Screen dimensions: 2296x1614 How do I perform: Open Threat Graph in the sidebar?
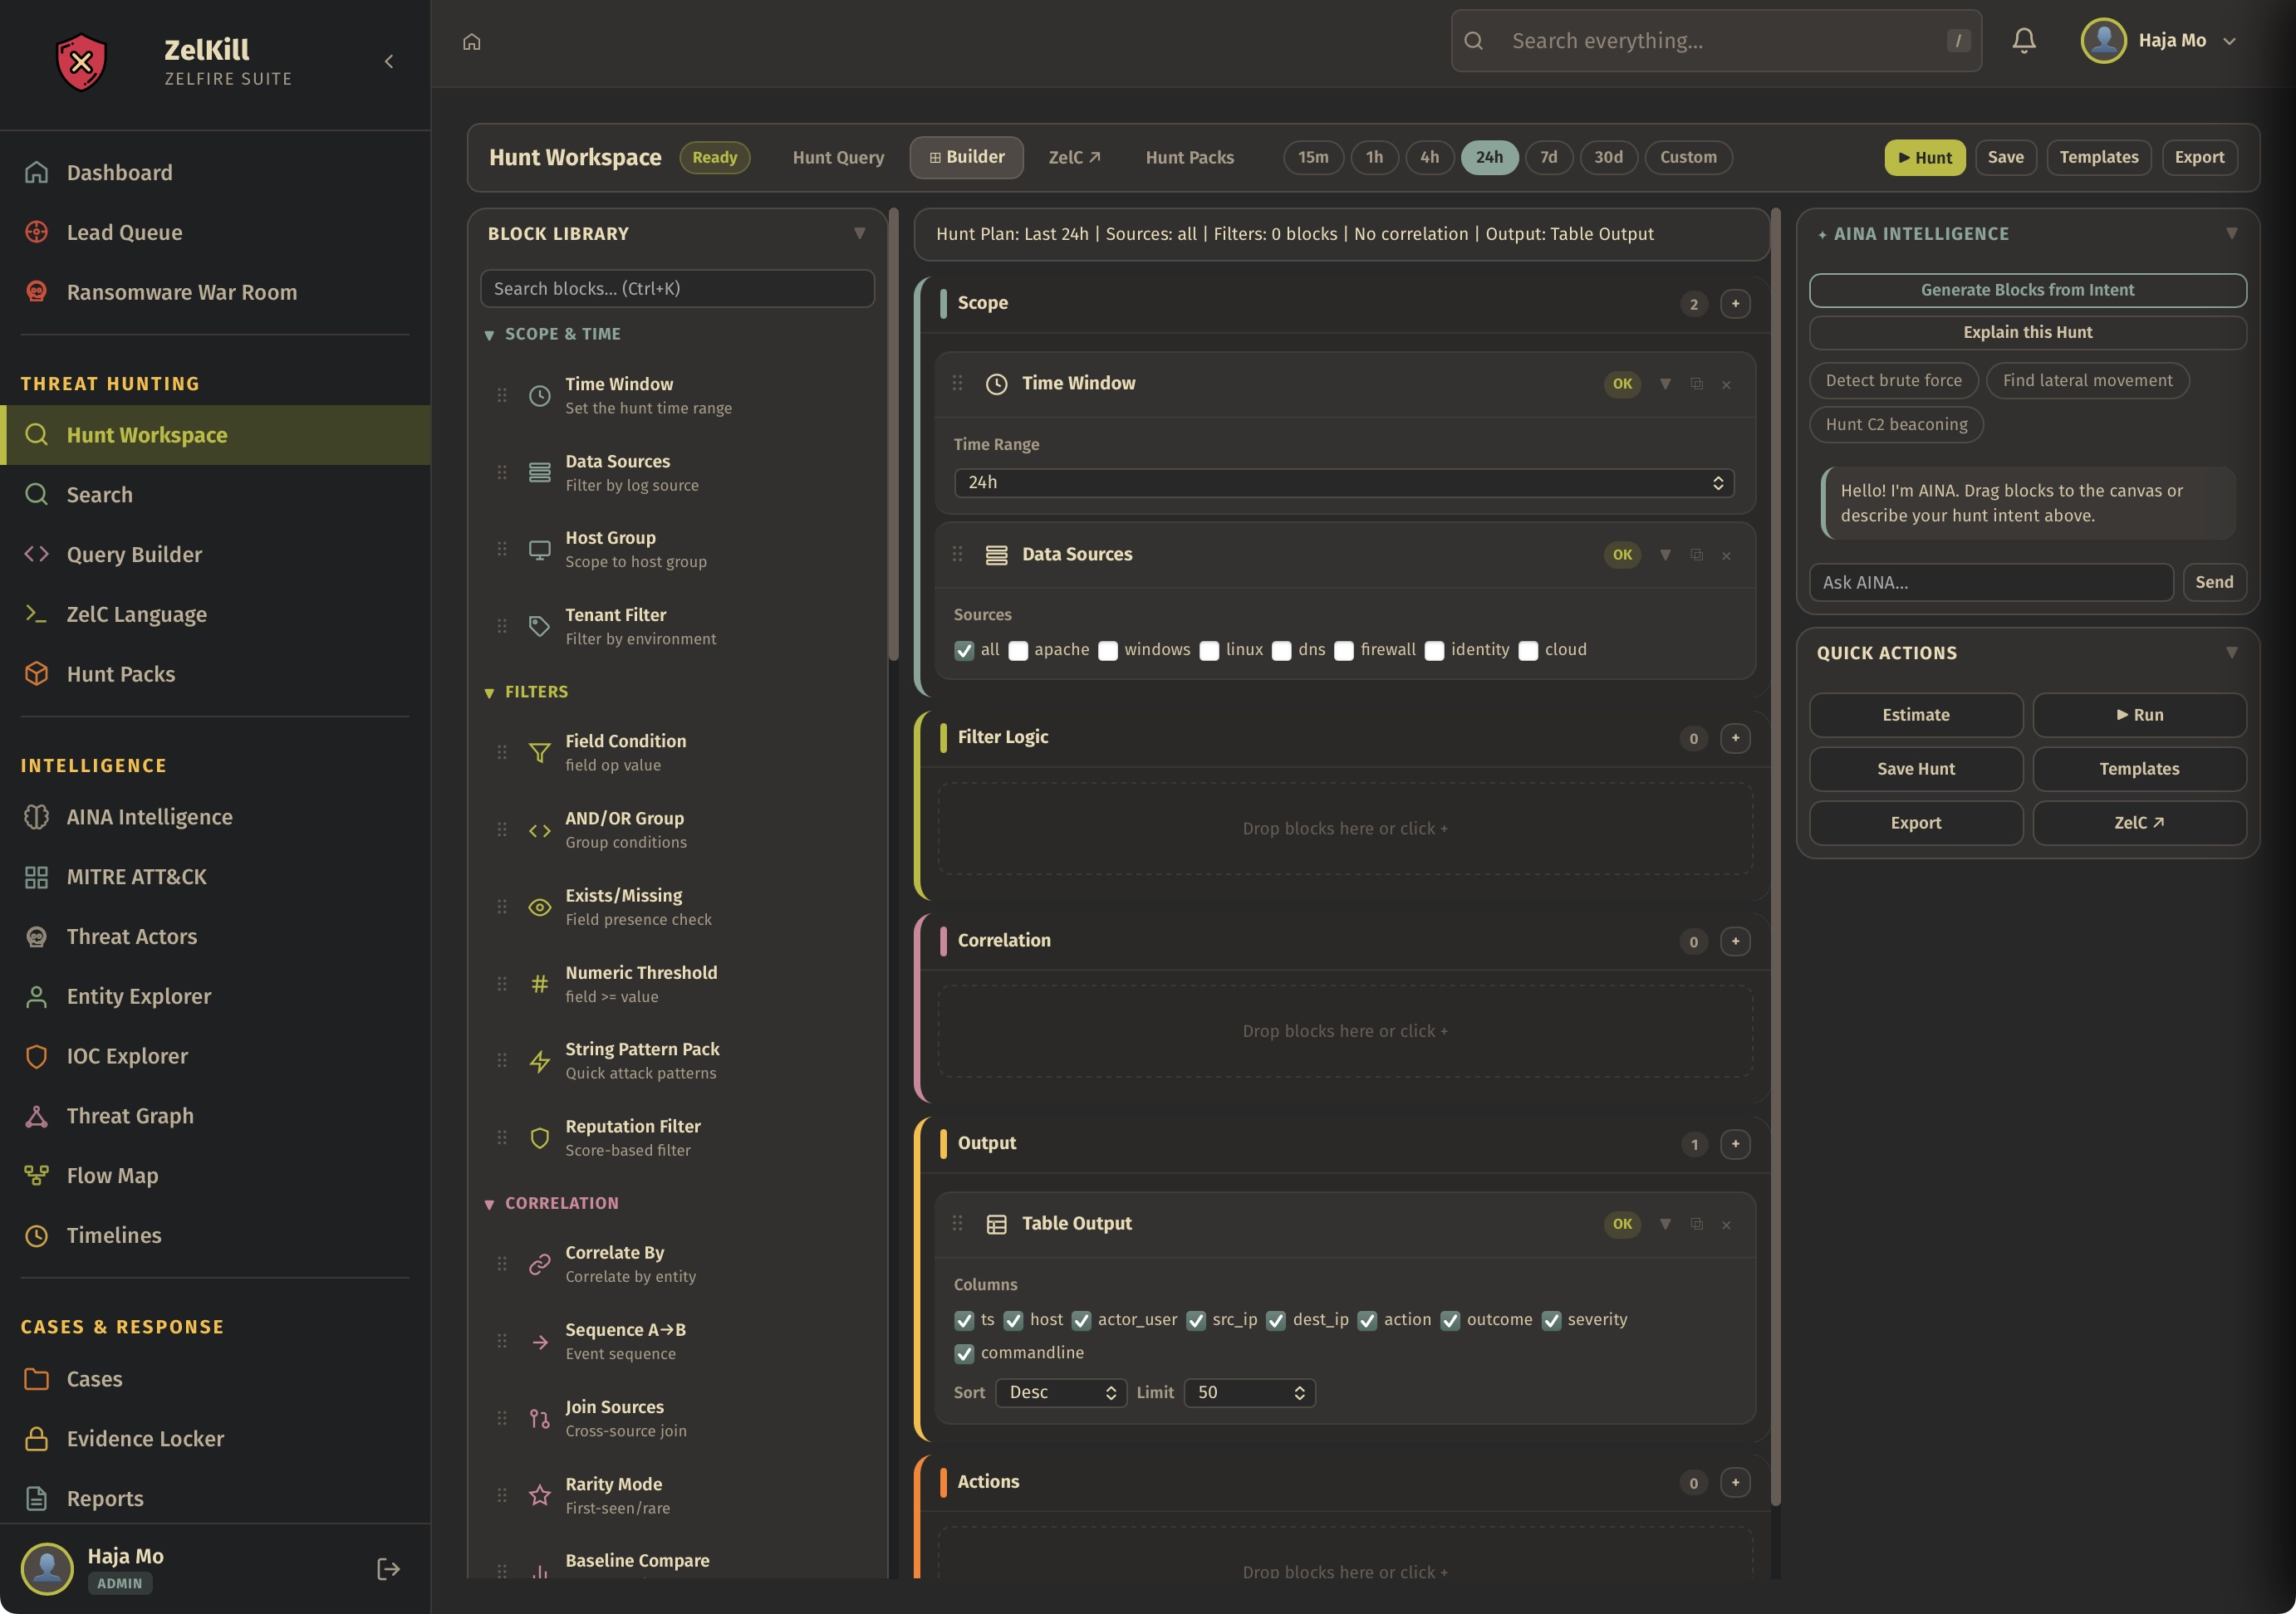click(x=130, y=1115)
